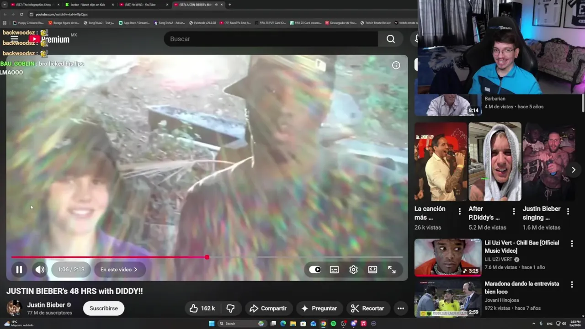Viewport: 585px width, 329px height.
Task: Open the player settings gear
Action: click(353, 270)
